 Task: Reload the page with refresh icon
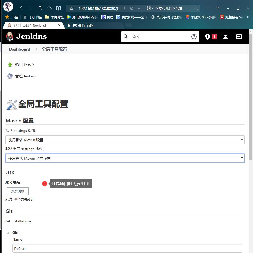click(x=40, y=8)
